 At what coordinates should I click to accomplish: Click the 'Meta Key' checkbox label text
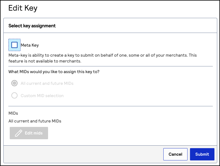30,45
